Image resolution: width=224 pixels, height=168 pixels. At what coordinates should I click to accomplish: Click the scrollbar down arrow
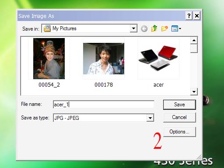pyautogui.click(x=194, y=92)
